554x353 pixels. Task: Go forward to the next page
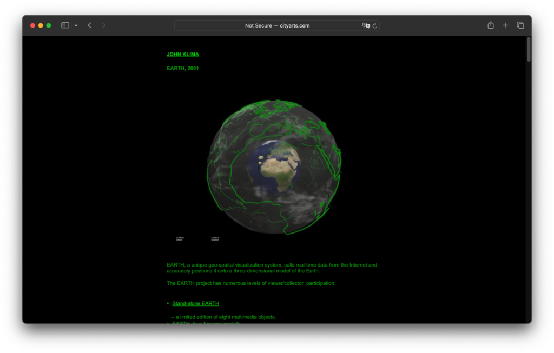pos(104,25)
